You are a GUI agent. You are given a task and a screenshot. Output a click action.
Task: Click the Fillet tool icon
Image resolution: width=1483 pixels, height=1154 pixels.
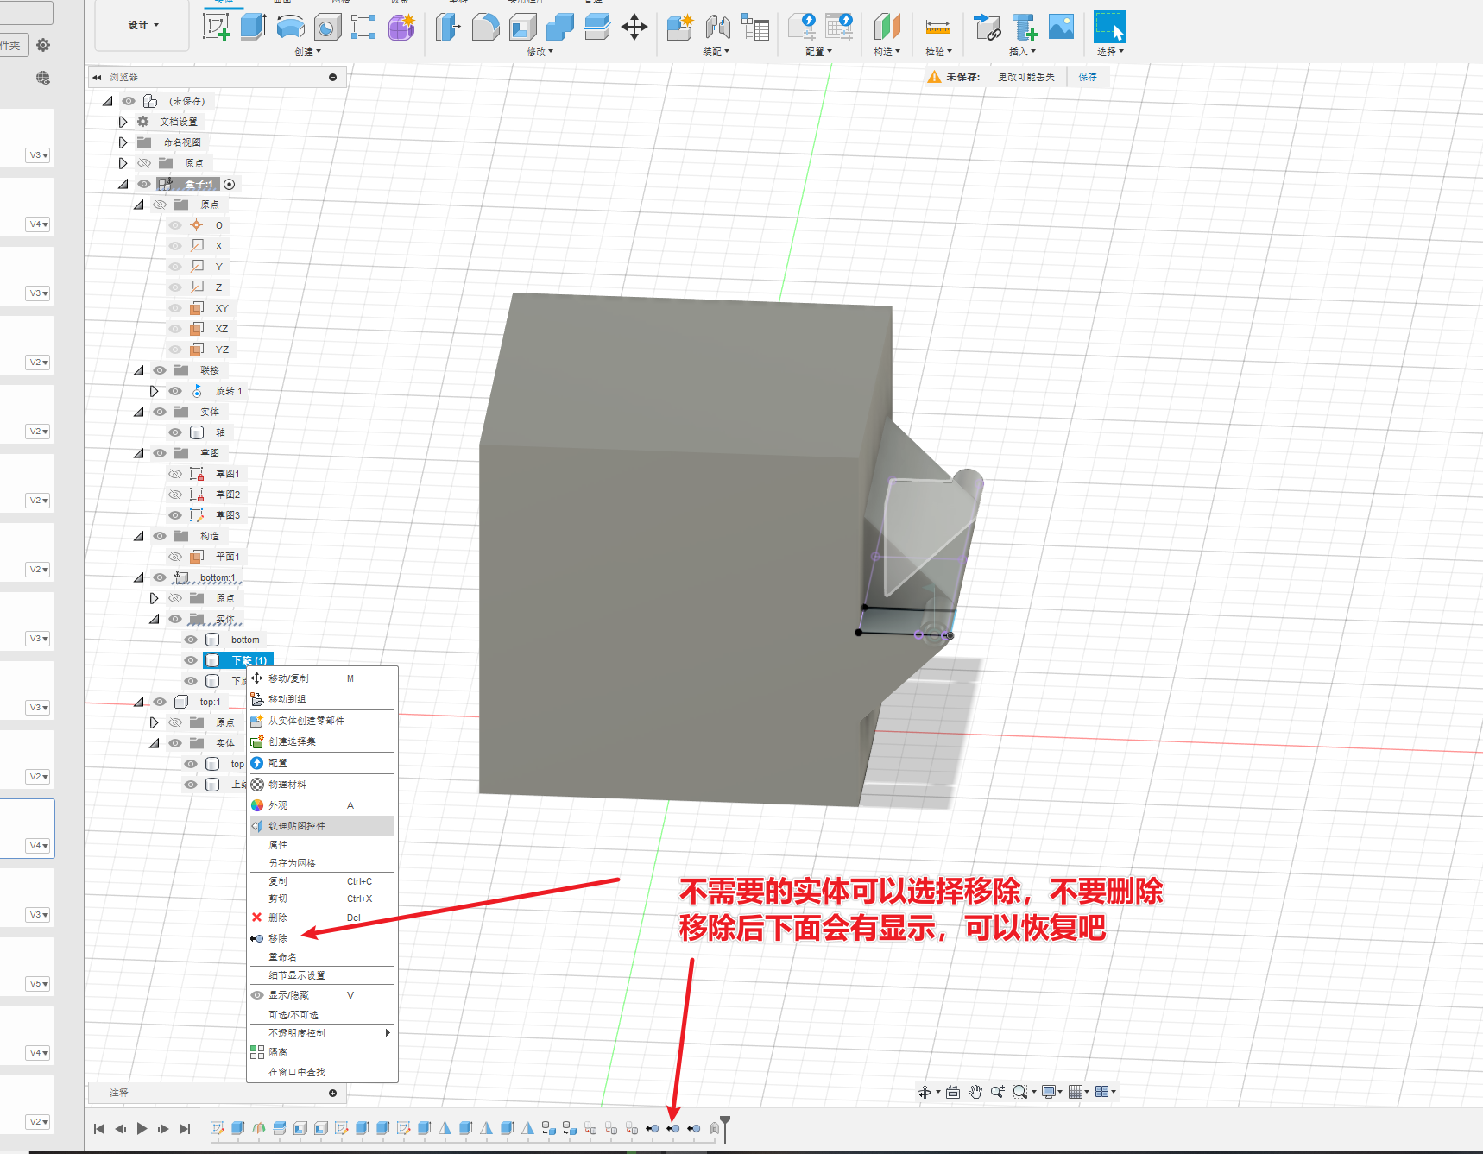coord(485,27)
